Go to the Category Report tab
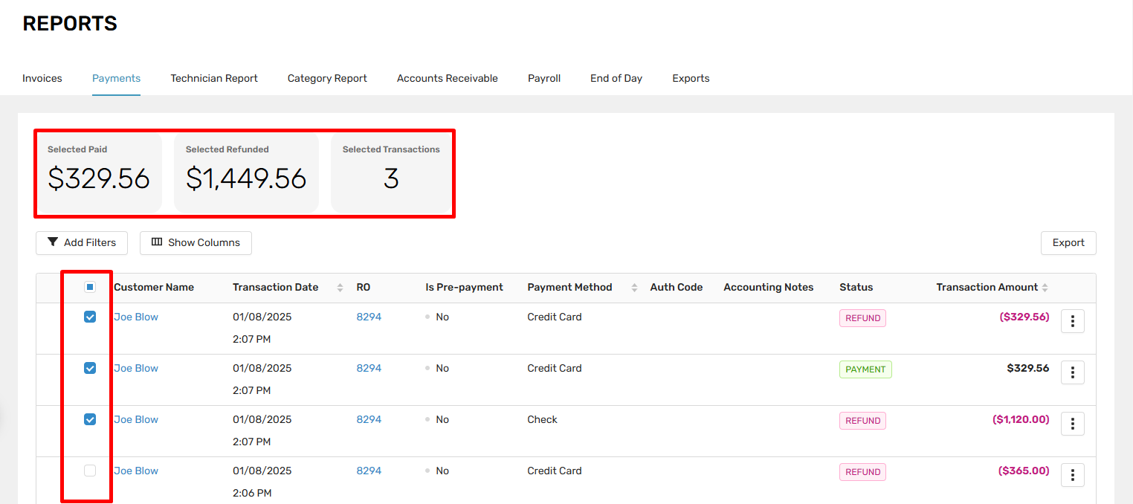 click(x=327, y=78)
